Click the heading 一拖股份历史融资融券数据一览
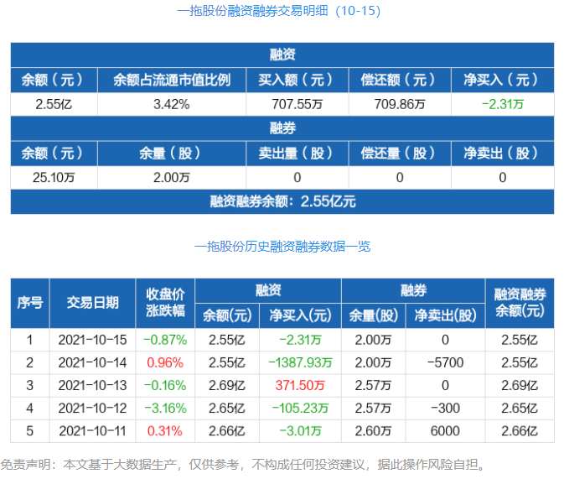This screenshot has height=479, width=564. (282, 247)
